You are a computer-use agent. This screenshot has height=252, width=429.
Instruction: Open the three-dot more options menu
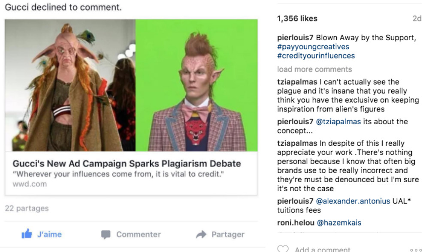pyautogui.click(x=416, y=250)
